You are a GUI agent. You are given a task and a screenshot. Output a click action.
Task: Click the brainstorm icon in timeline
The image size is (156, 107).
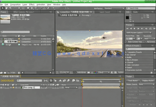73,81
